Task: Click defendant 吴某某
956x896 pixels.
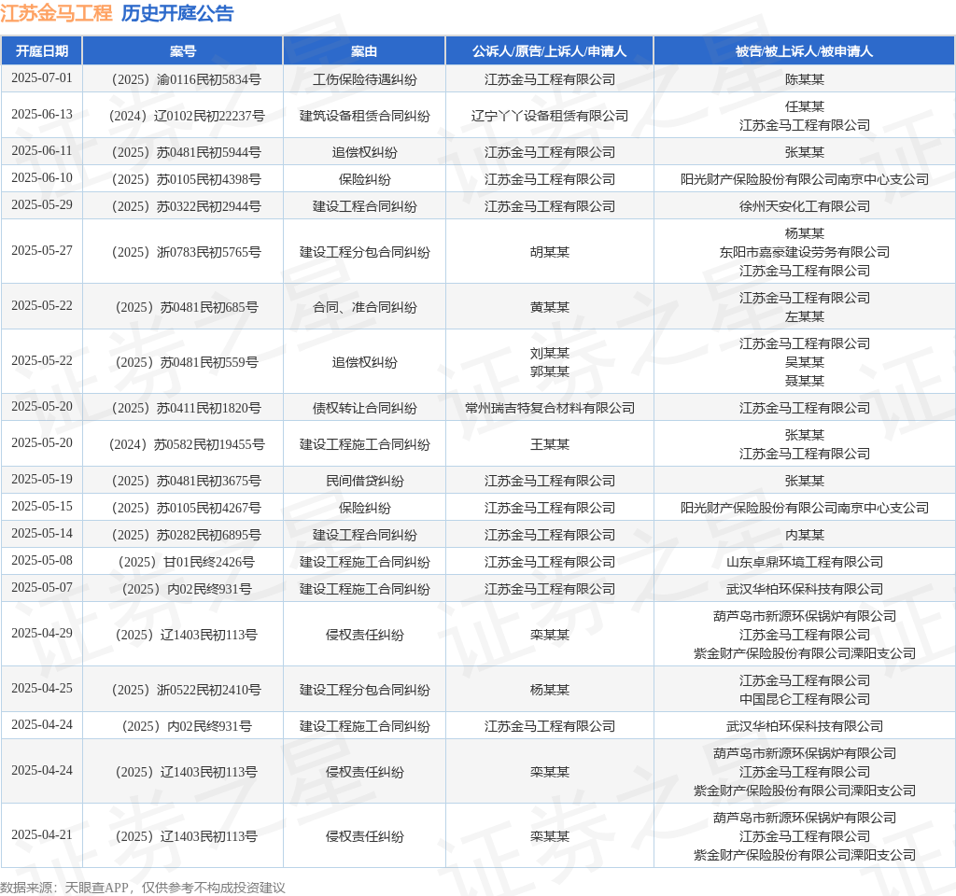Action: (804, 362)
